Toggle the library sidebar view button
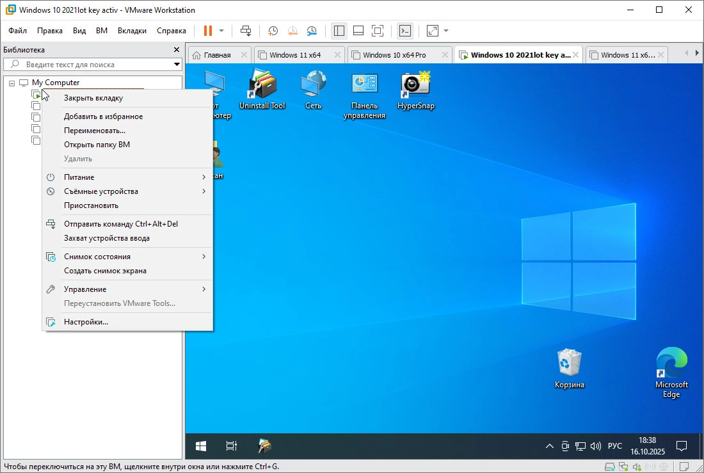The width and height of the screenshot is (704, 473). [x=339, y=31]
